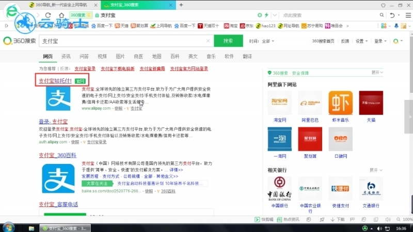This screenshot has height=232, width=413.
Task: Open the Xiami music orange icon
Action: click(x=341, y=103)
